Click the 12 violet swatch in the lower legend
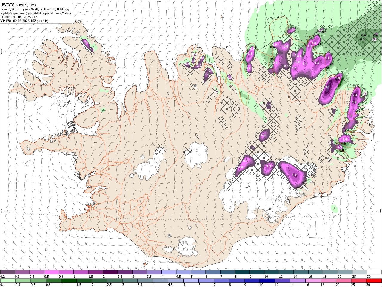 (282, 280)
